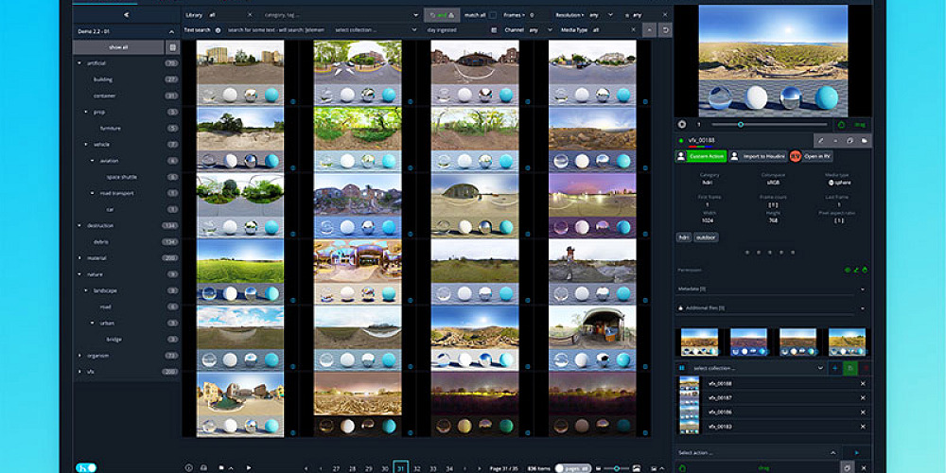Click the edit pencil icon beside vfx_00188
Image resolution: width=946 pixels, height=473 pixels.
tap(819, 141)
